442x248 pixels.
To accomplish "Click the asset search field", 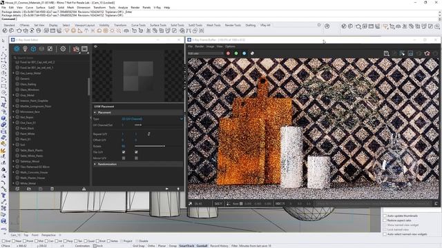I will point(50,58).
